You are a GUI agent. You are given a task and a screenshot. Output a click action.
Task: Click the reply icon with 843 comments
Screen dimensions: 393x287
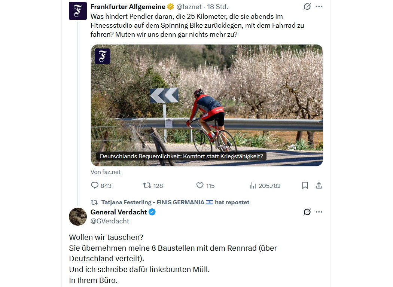click(x=95, y=186)
